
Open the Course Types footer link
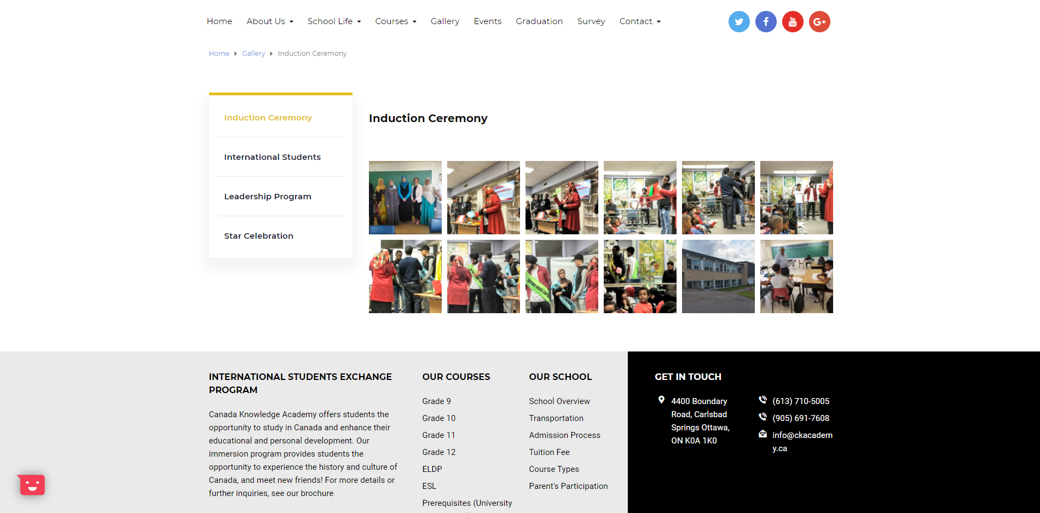pos(554,469)
